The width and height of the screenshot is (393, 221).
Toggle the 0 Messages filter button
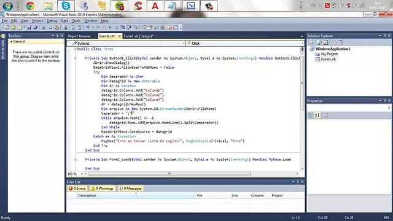[x=130, y=188]
